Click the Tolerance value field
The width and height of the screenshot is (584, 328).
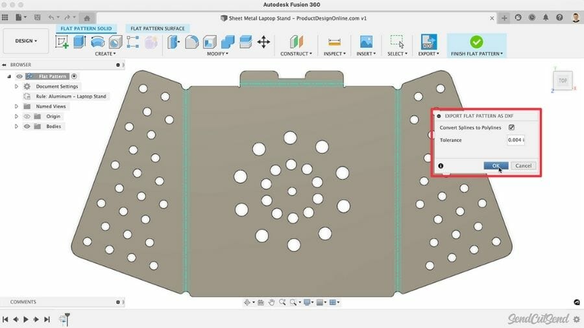516,140
